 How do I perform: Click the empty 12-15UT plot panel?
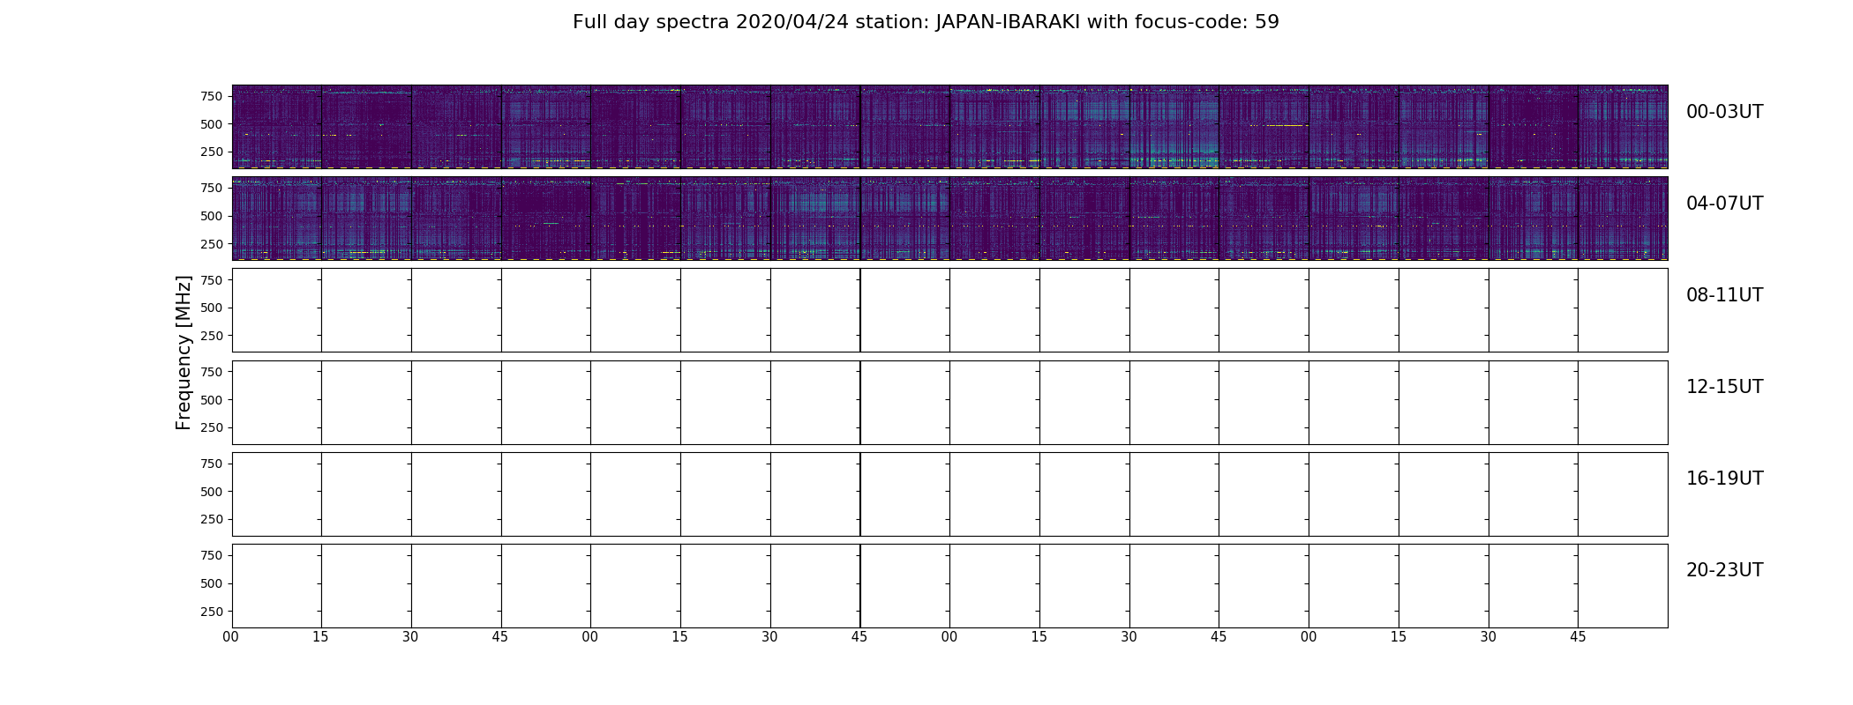(x=949, y=402)
